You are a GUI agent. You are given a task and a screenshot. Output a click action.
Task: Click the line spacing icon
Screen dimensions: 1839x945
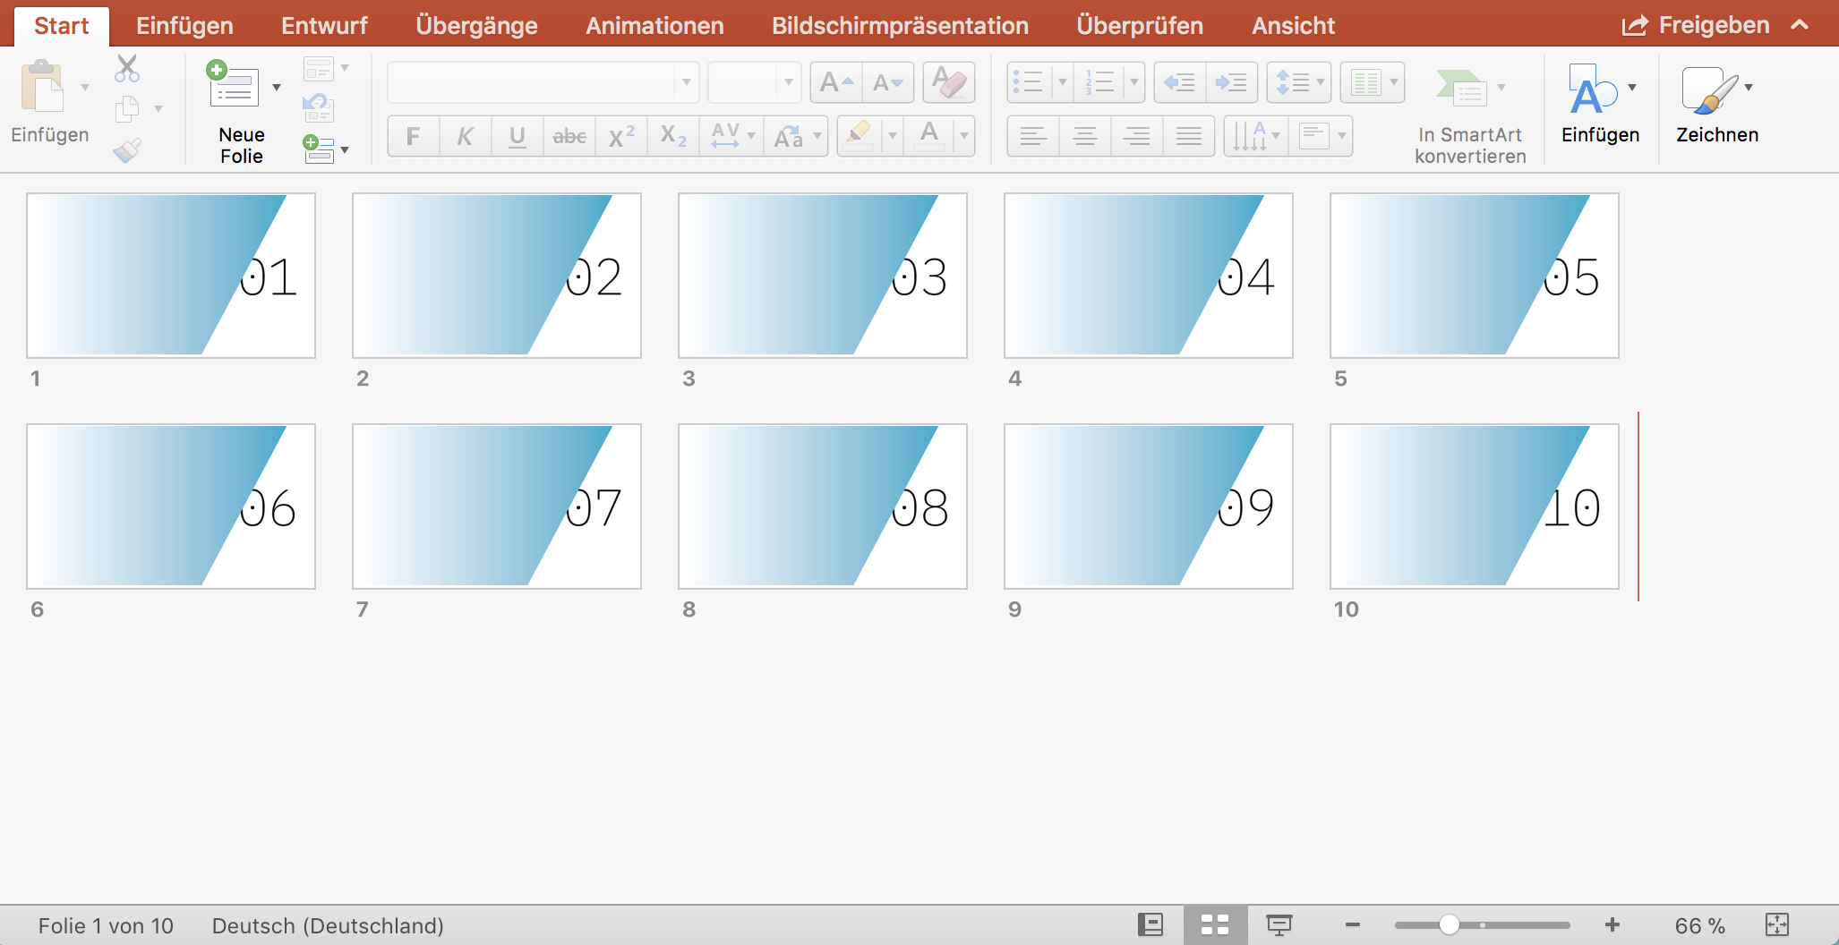coord(1293,83)
